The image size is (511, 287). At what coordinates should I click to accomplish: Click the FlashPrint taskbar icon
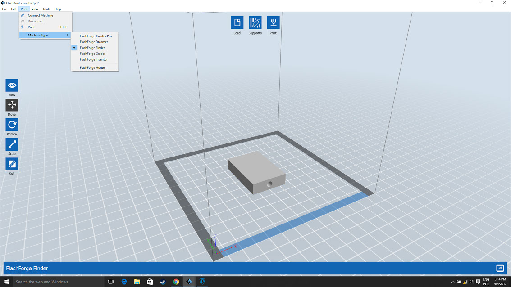(x=189, y=282)
